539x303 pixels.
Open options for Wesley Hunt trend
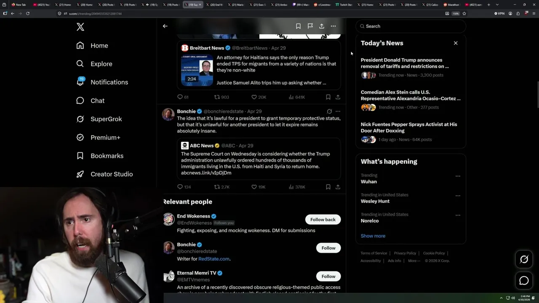tap(458, 196)
